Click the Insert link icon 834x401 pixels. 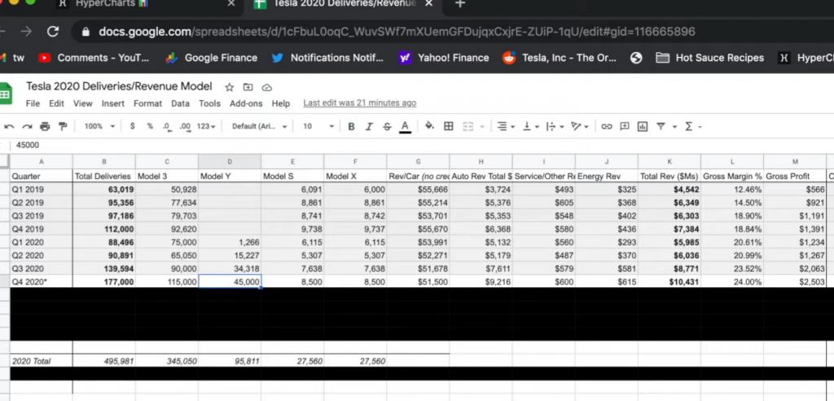click(606, 126)
